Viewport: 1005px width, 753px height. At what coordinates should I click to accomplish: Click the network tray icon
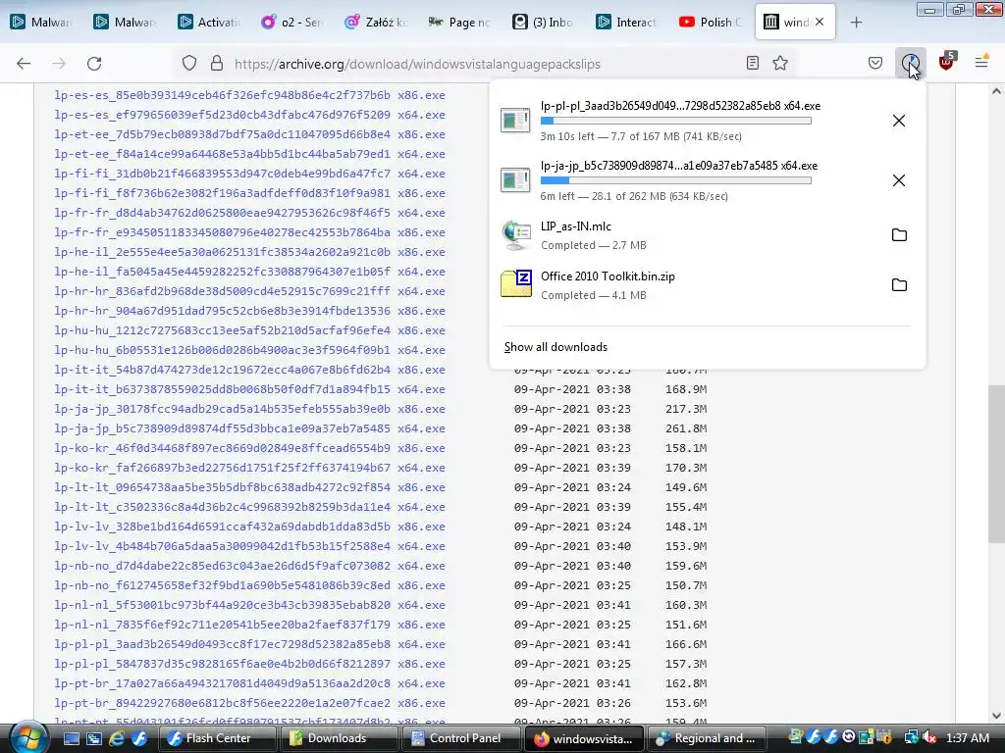pos(911,738)
